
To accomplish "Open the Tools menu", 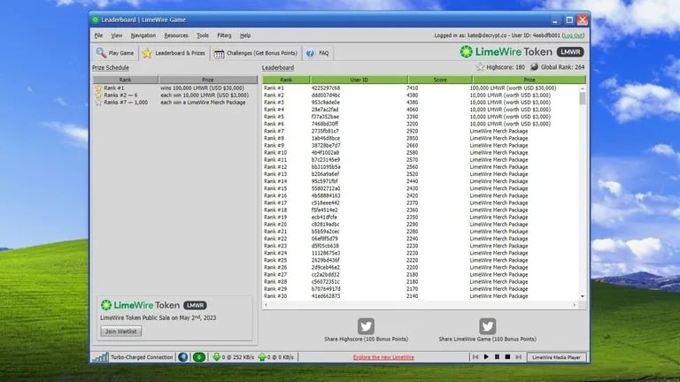I will click(x=203, y=35).
